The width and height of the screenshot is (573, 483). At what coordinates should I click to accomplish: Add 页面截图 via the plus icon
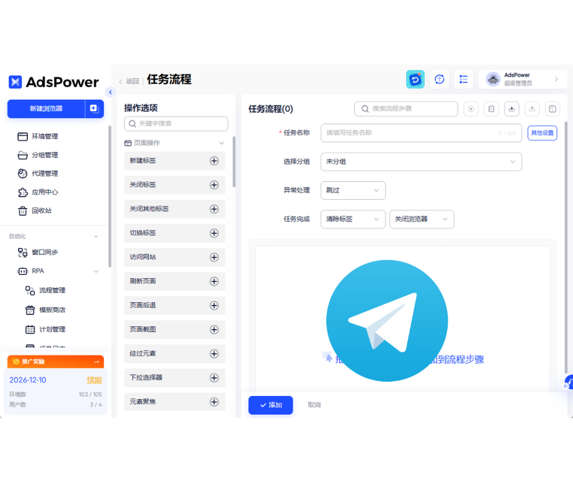(214, 330)
